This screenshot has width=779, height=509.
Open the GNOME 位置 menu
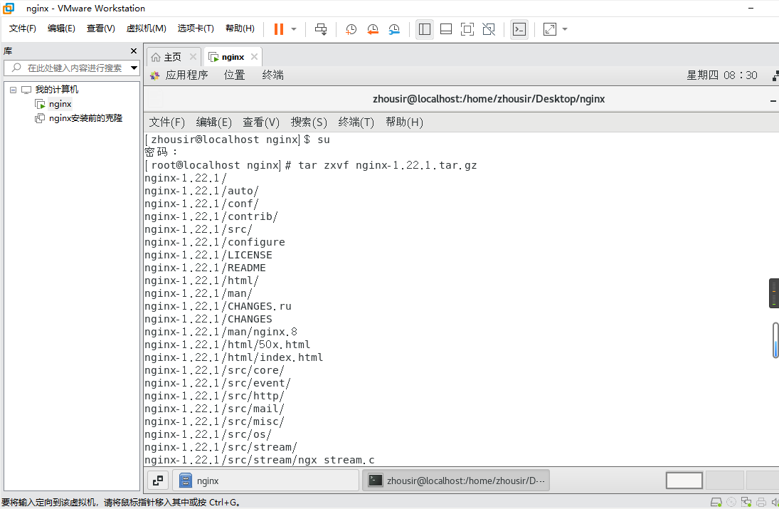pyautogui.click(x=235, y=75)
